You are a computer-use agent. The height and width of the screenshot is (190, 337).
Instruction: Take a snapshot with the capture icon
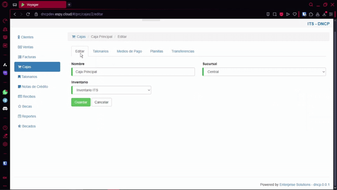274,14
